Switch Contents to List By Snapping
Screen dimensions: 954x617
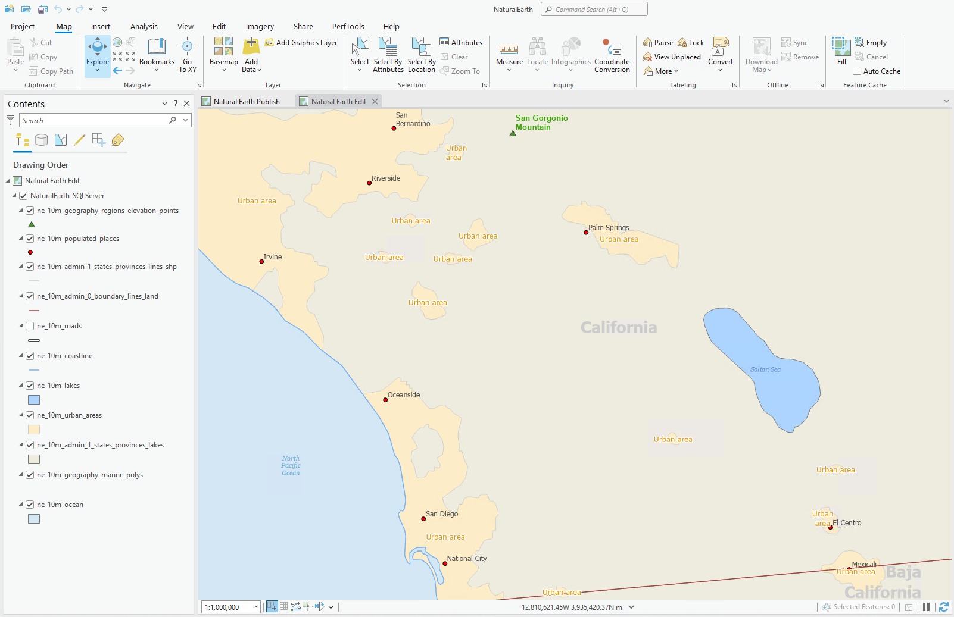click(99, 140)
